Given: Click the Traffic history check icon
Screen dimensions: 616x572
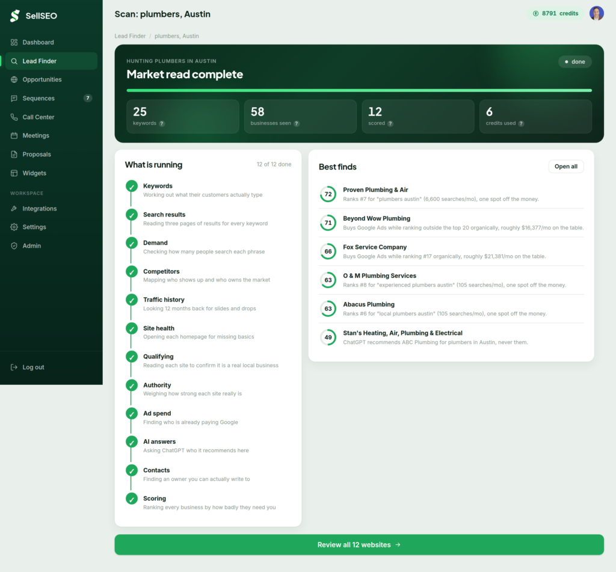Looking at the screenshot, I should (132, 300).
